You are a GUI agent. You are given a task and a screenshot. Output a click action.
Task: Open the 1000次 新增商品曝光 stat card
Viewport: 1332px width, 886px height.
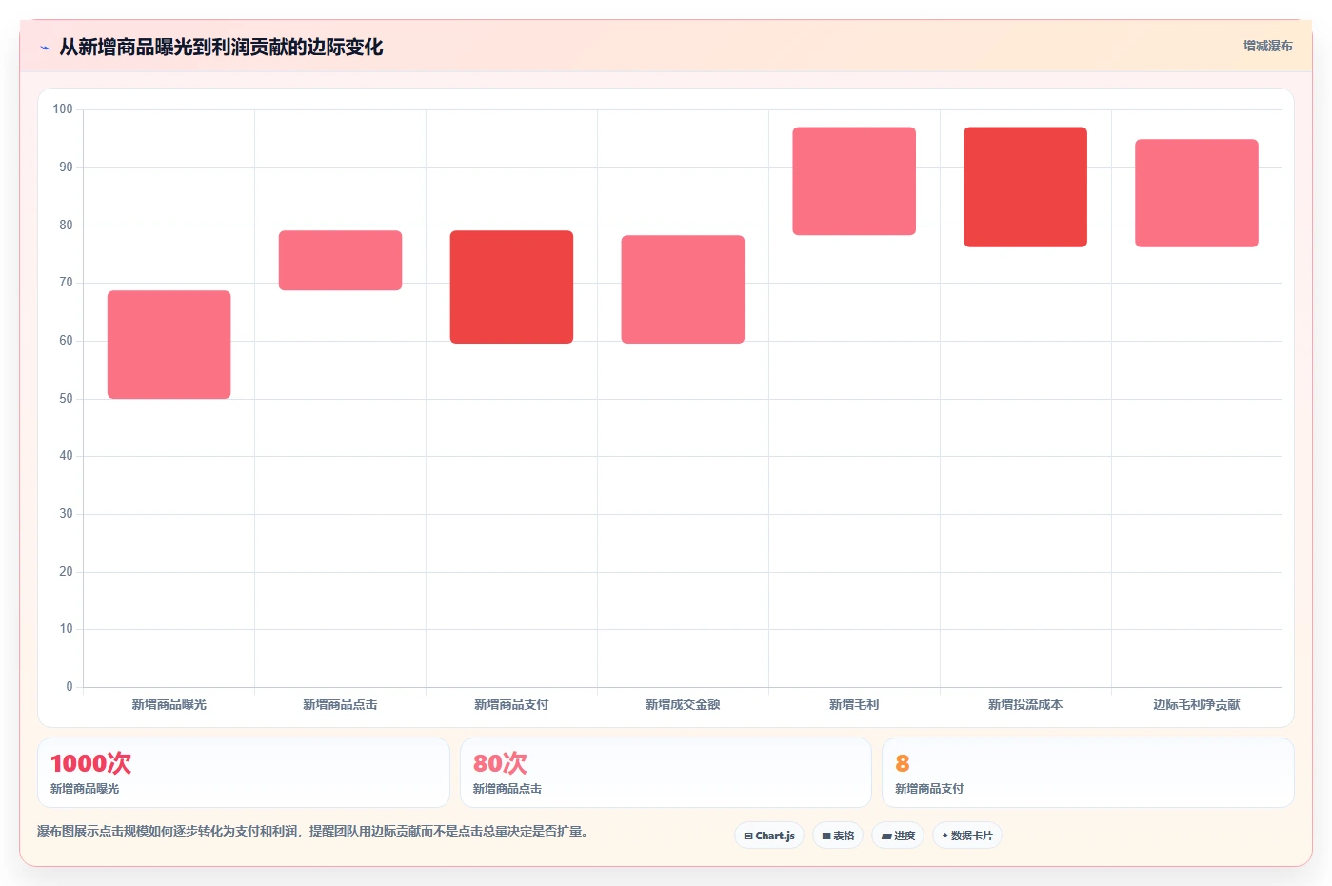[x=244, y=773]
